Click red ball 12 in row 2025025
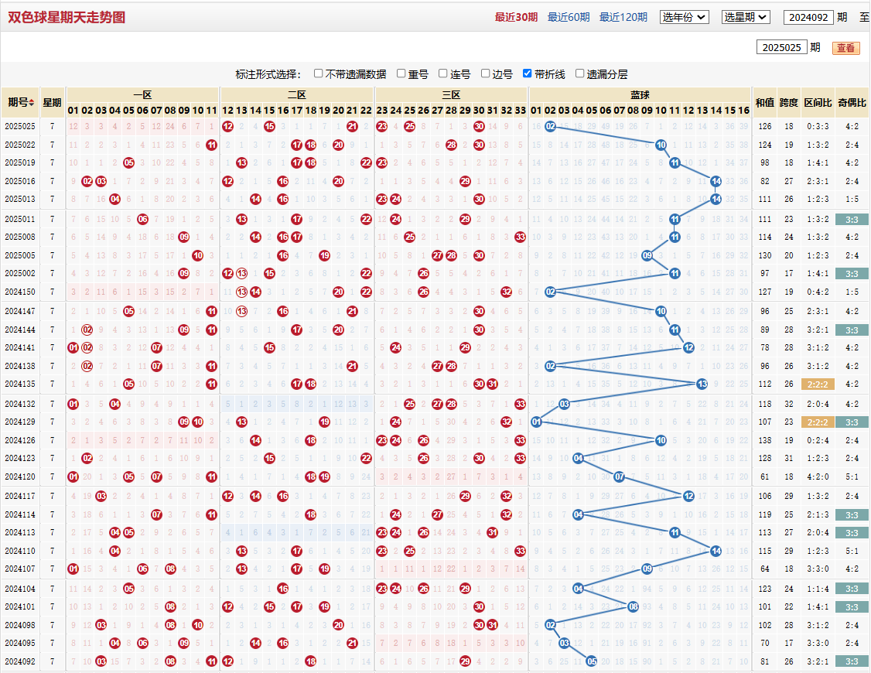 point(227,127)
